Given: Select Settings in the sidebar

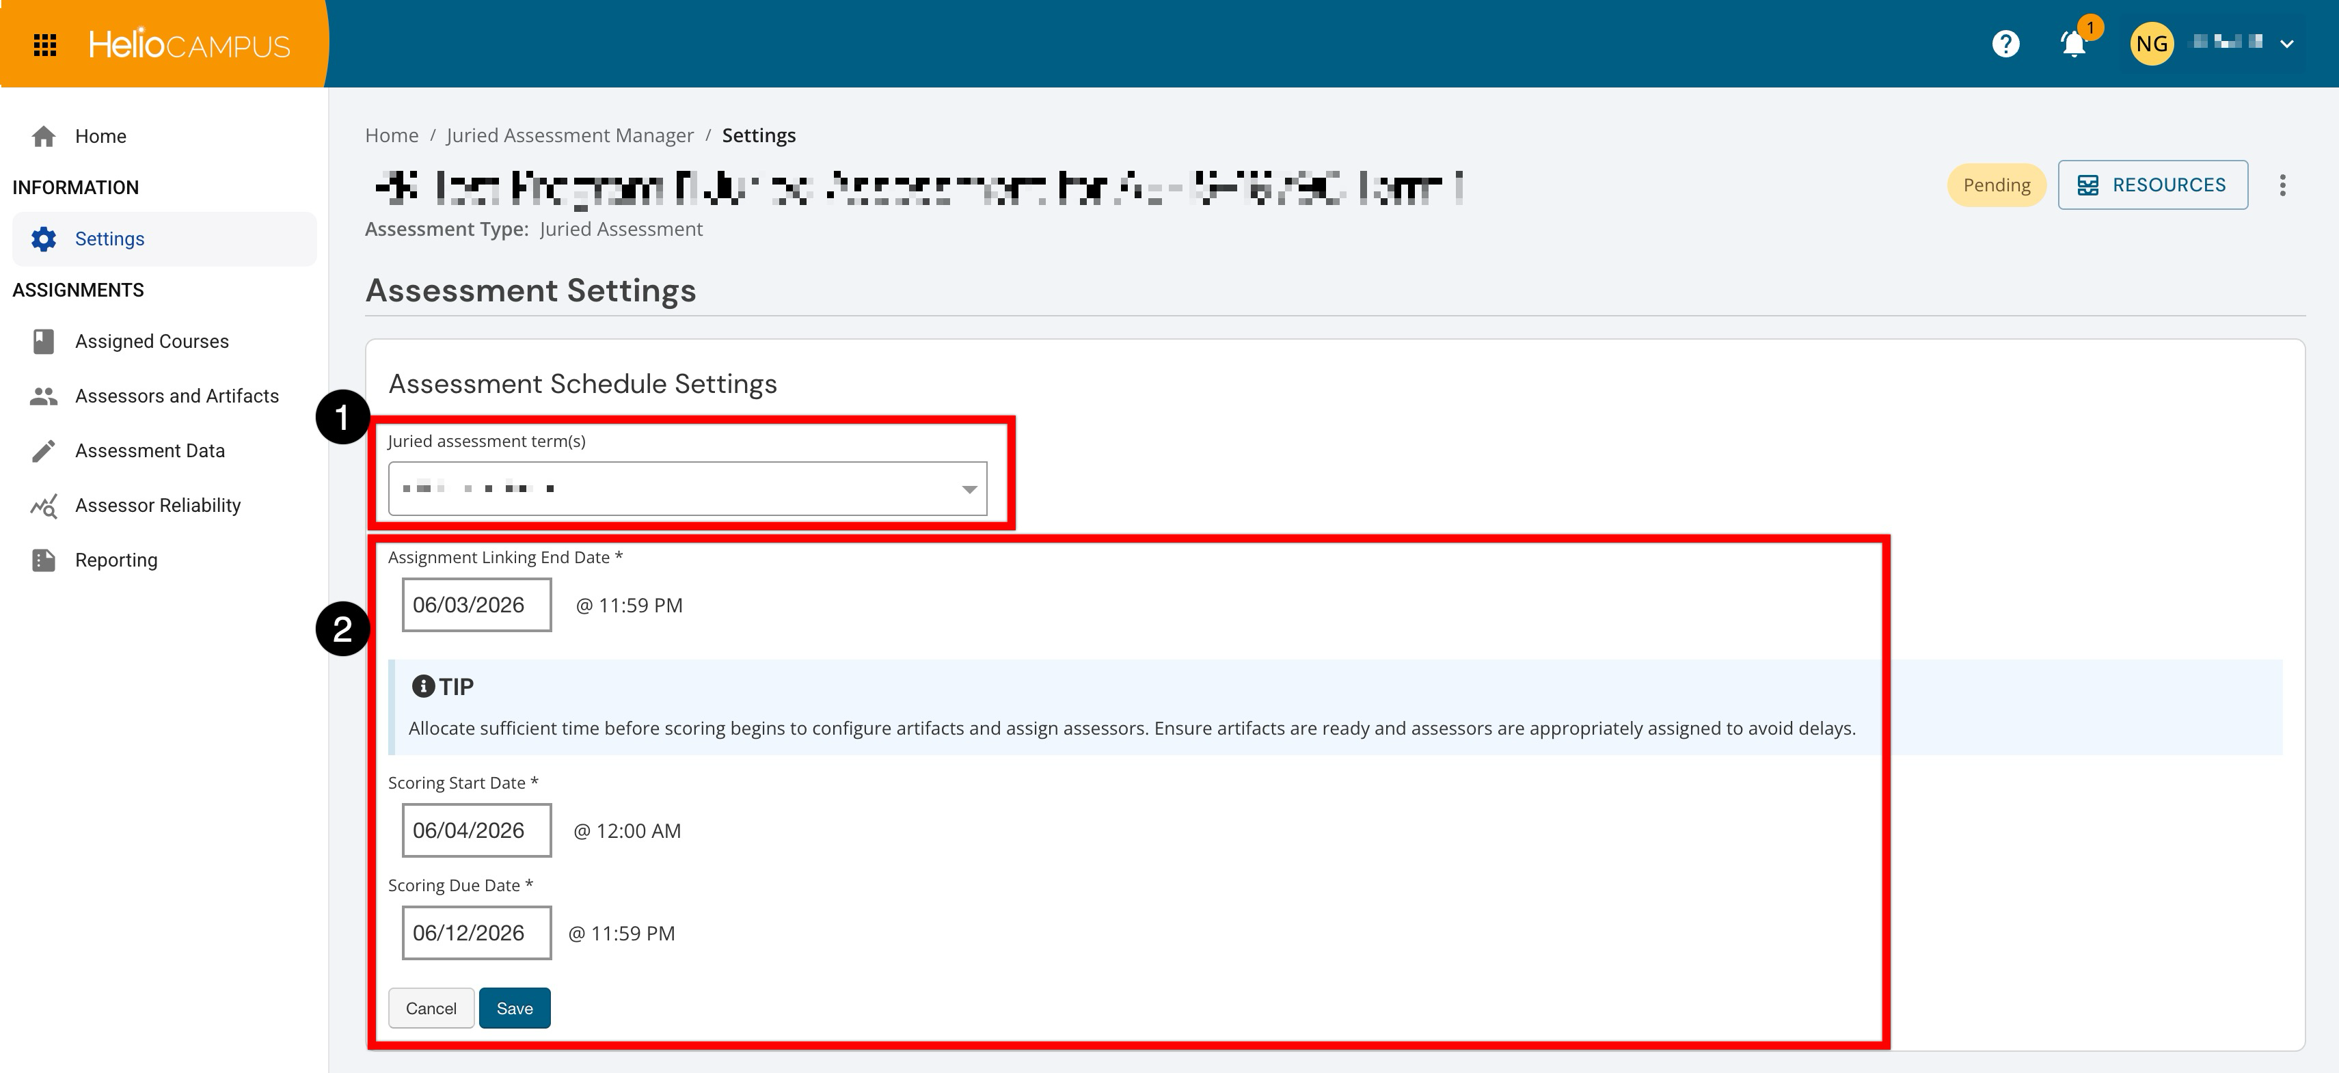Looking at the screenshot, I should coord(164,239).
